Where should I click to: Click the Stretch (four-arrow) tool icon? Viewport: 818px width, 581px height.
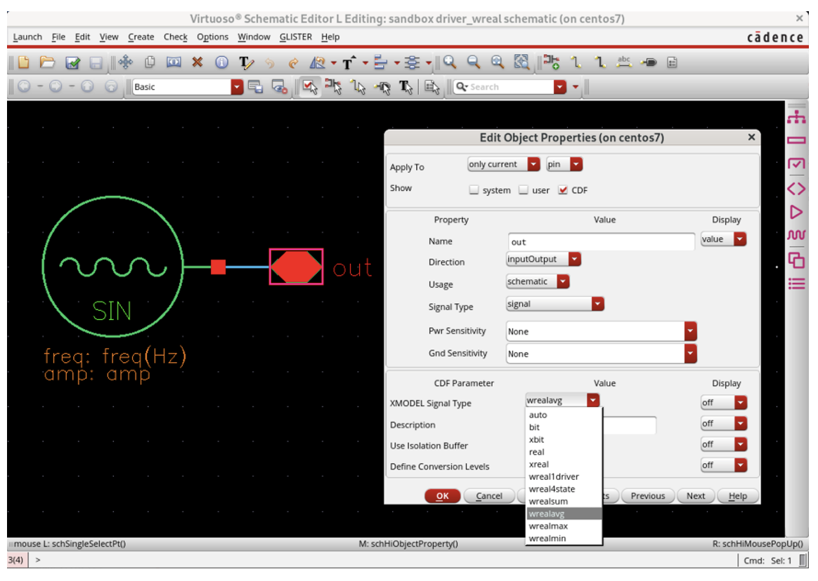126,63
